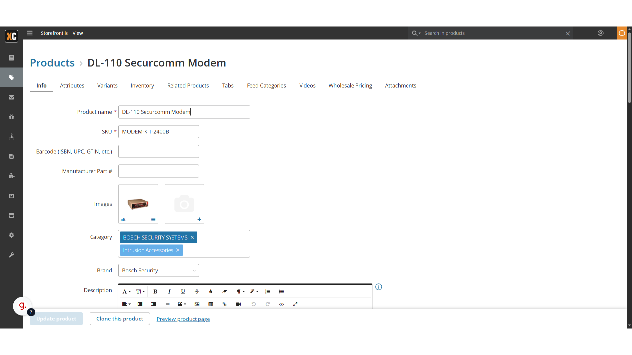Click the description help info icon

379,287
